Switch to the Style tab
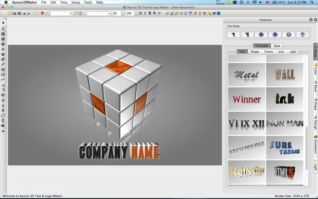Image resolution: width=318 pixels, height=199 pixels. click(x=277, y=46)
